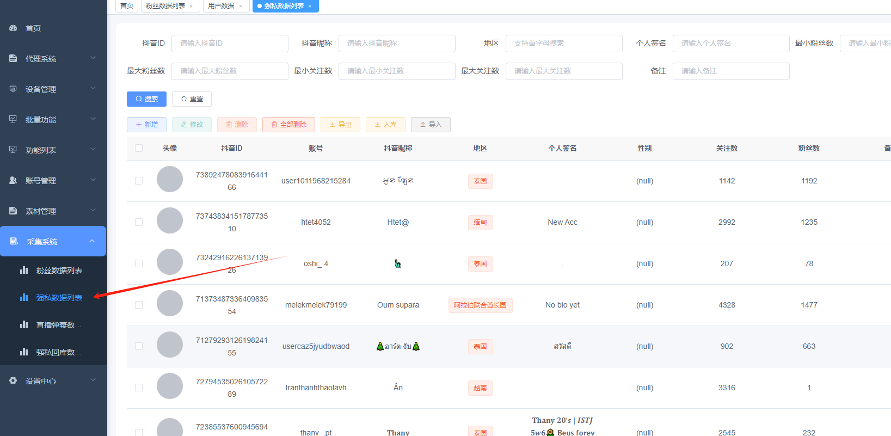The width and height of the screenshot is (891, 436).
Task: Collapse the 采集系统 menu chevron
Action: point(92,241)
